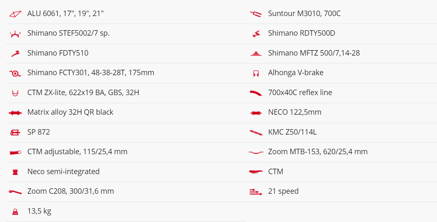Select the cassette icon beside Shimano MFTZ 500

(256, 54)
